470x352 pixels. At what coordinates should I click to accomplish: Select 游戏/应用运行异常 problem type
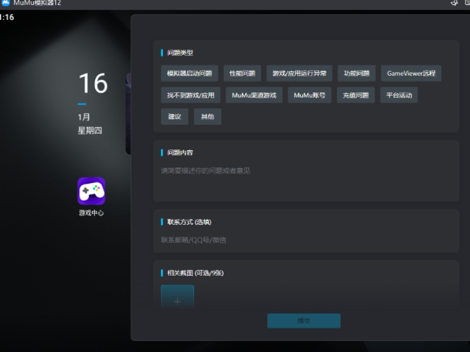click(x=299, y=73)
